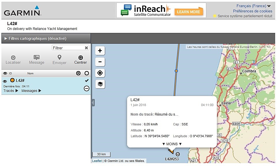Click the A21 road label
This screenshot has height=166, width=278.
click(193, 161)
